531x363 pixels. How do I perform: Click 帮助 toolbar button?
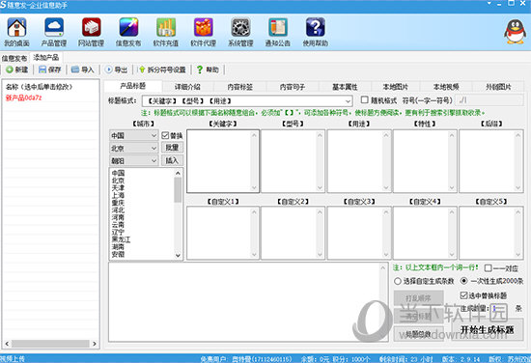(208, 70)
